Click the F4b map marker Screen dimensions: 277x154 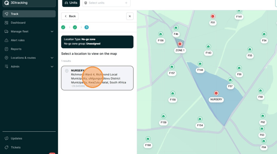coord(176,28)
